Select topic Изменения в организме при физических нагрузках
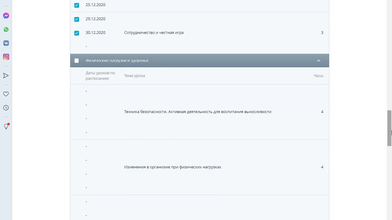392x220 pixels. point(172,167)
